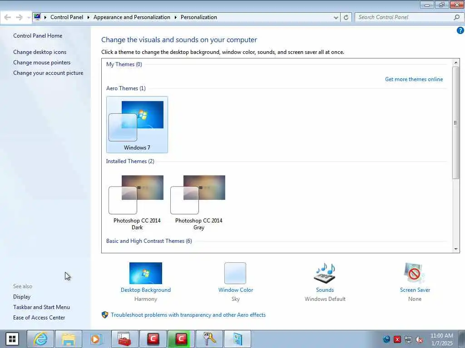Viewport: 465px width, 348px height.
Task: Click the themes list scroll up arrow
Action: click(x=456, y=63)
